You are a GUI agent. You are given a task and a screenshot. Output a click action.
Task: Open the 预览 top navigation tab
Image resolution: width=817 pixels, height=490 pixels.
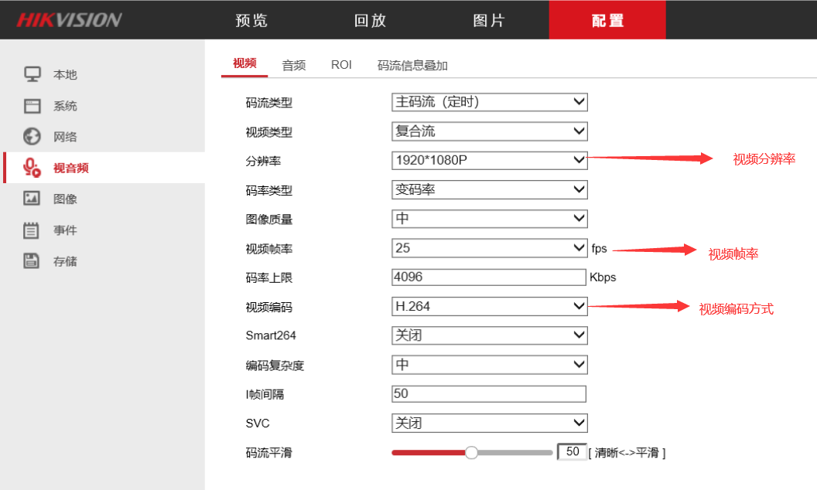[251, 20]
